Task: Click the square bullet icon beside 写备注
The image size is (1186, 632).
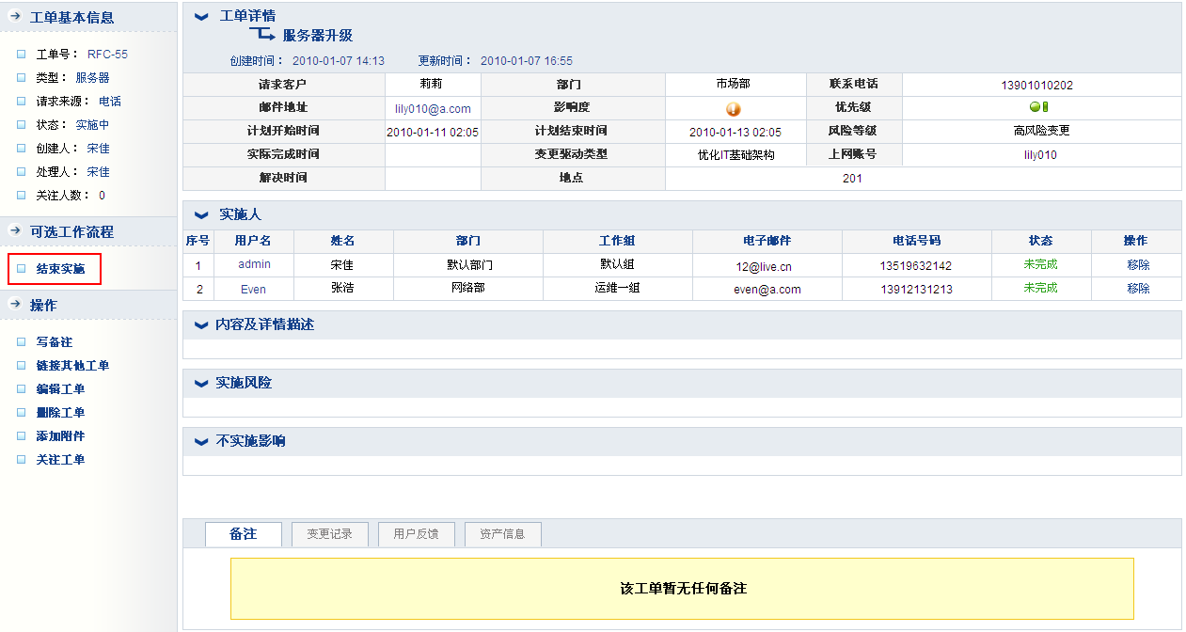Action: pyautogui.click(x=22, y=342)
